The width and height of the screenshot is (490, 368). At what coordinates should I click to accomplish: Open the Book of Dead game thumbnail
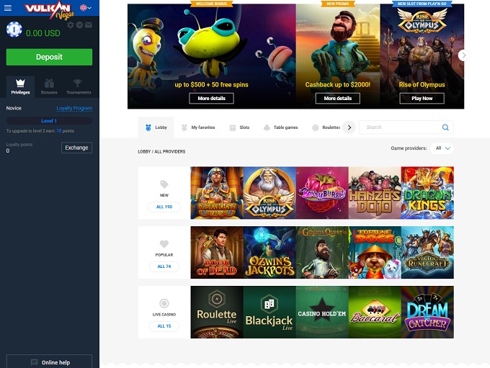coord(217,252)
